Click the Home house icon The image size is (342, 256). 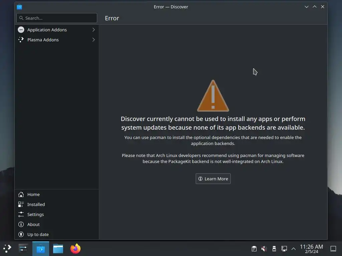[21, 194]
